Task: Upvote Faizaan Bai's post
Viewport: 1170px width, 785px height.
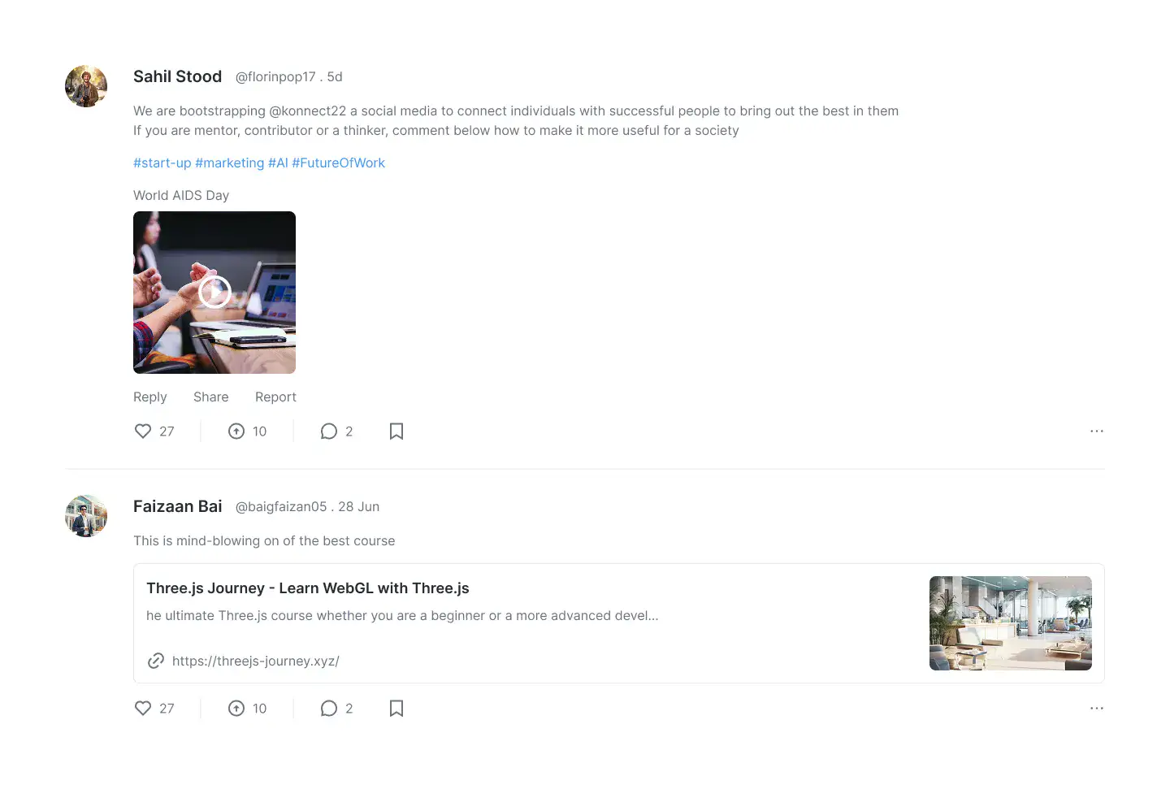Action: 236,709
